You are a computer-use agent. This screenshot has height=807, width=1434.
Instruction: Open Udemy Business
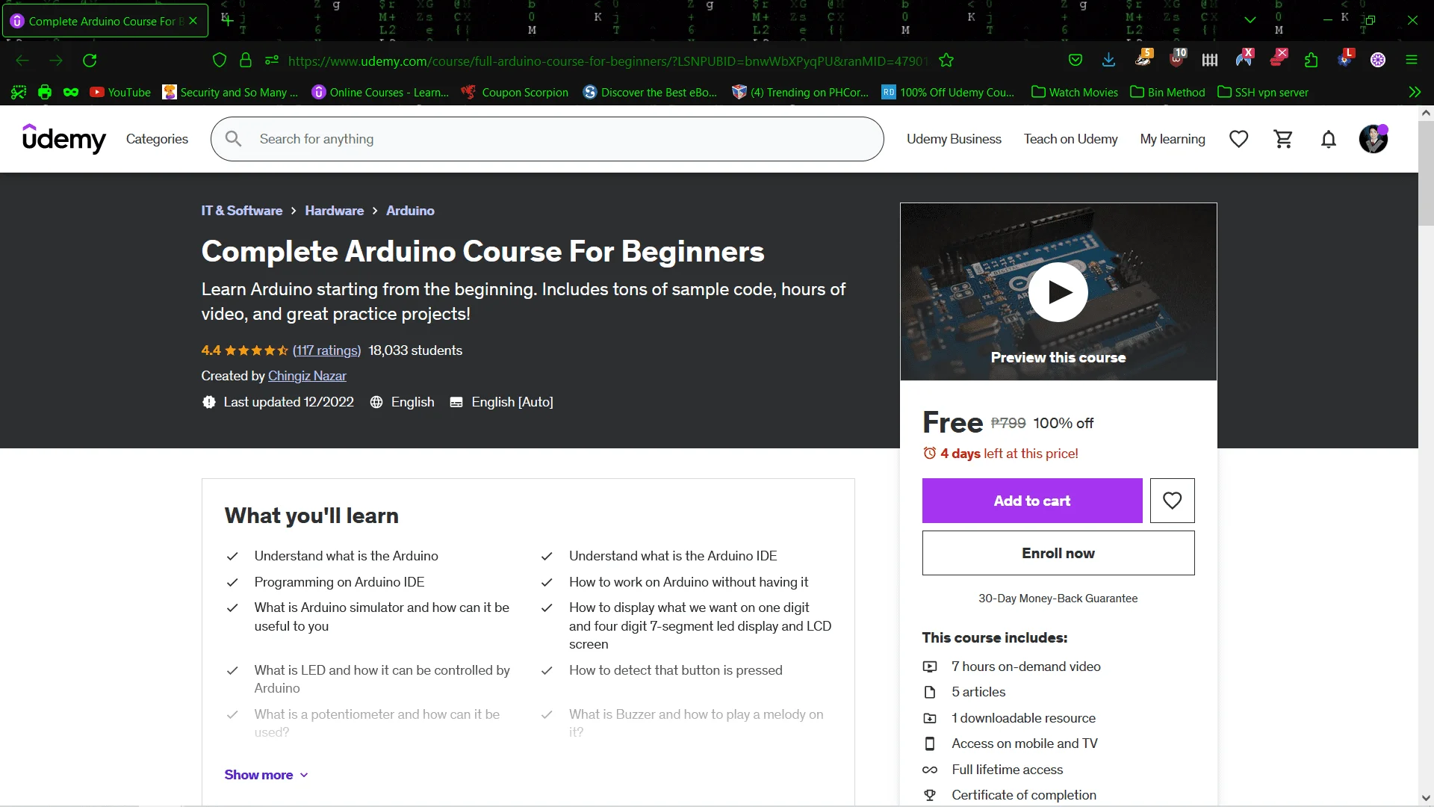coord(954,139)
